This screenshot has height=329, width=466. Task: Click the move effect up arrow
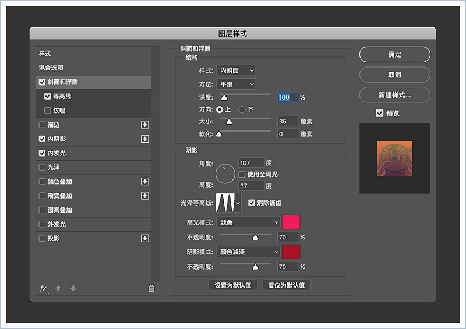click(x=58, y=288)
